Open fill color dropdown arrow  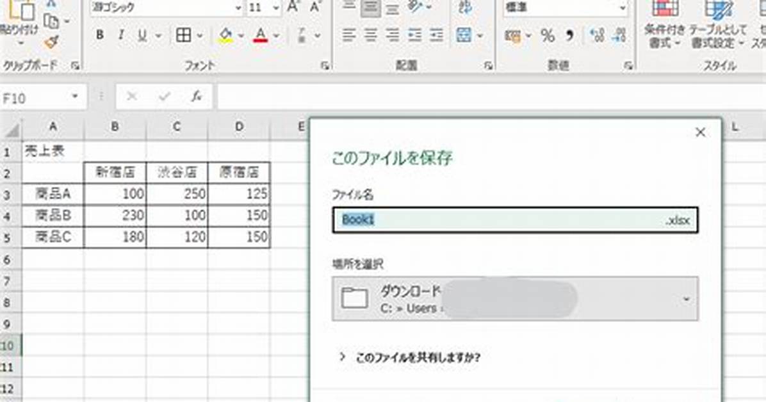pos(241,36)
